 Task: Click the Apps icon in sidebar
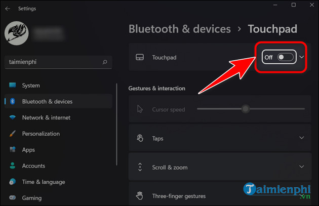13,149
